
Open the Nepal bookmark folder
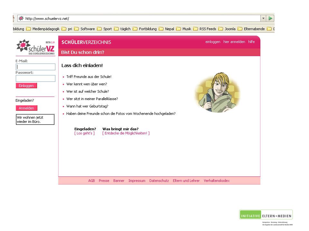166,29
